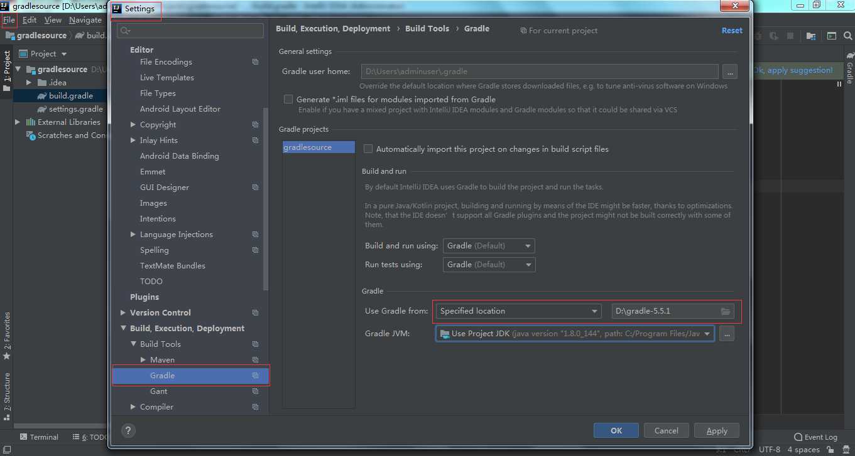
Task: Open the File menu
Action: click(x=9, y=20)
